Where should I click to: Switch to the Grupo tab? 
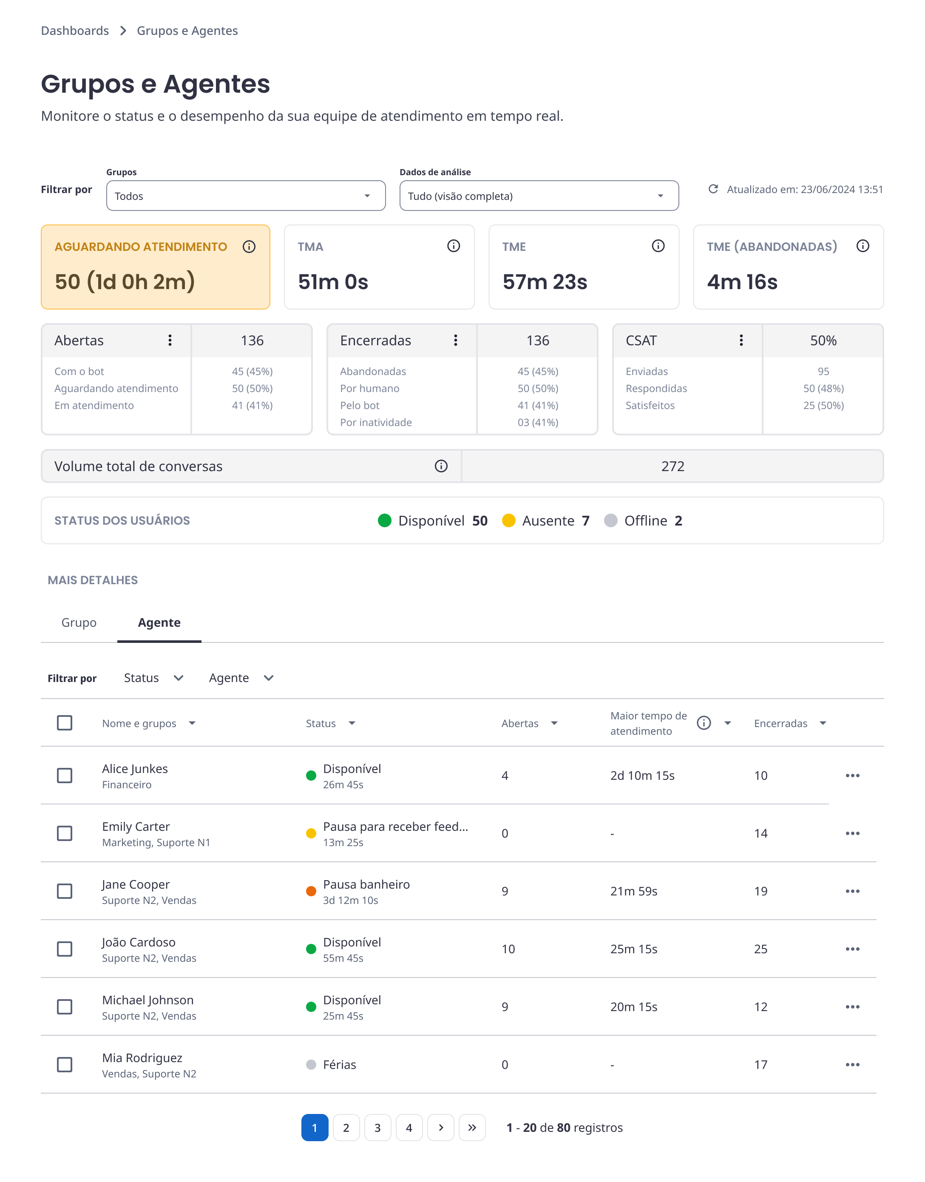79,623
